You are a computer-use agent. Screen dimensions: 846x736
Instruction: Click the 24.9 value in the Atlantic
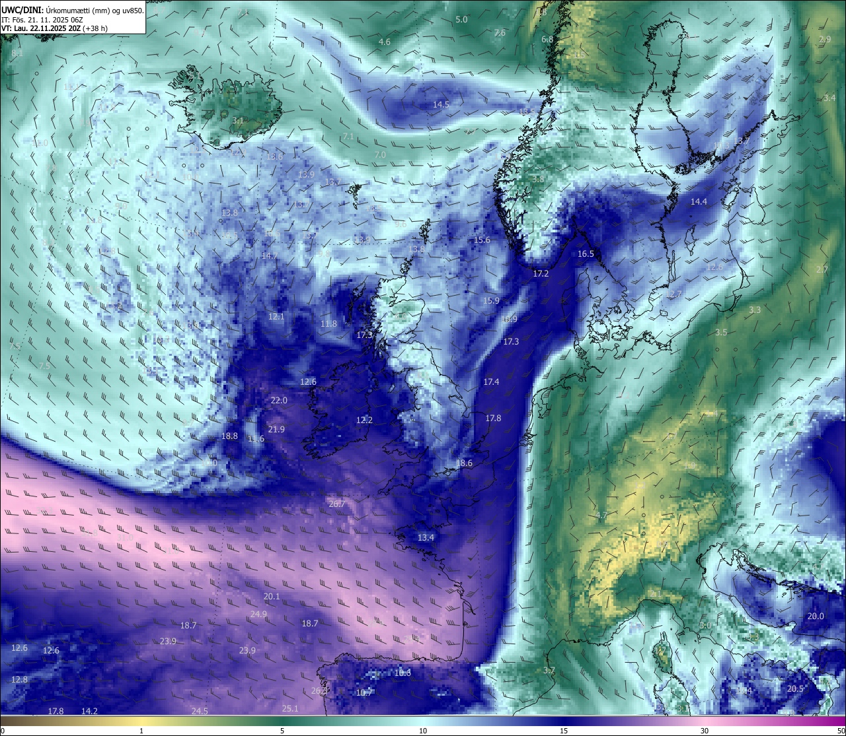(258, 615)
